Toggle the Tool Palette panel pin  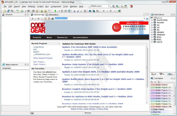(x=172, y=78)
